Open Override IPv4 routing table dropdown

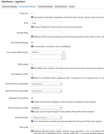47,84
